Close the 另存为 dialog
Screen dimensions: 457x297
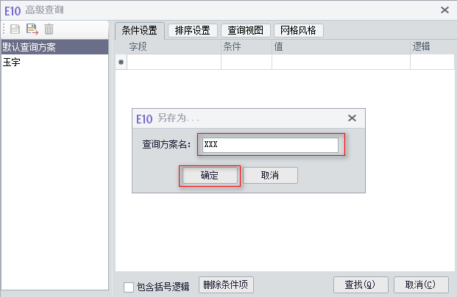pyautogui.click(x=352, y=118)
